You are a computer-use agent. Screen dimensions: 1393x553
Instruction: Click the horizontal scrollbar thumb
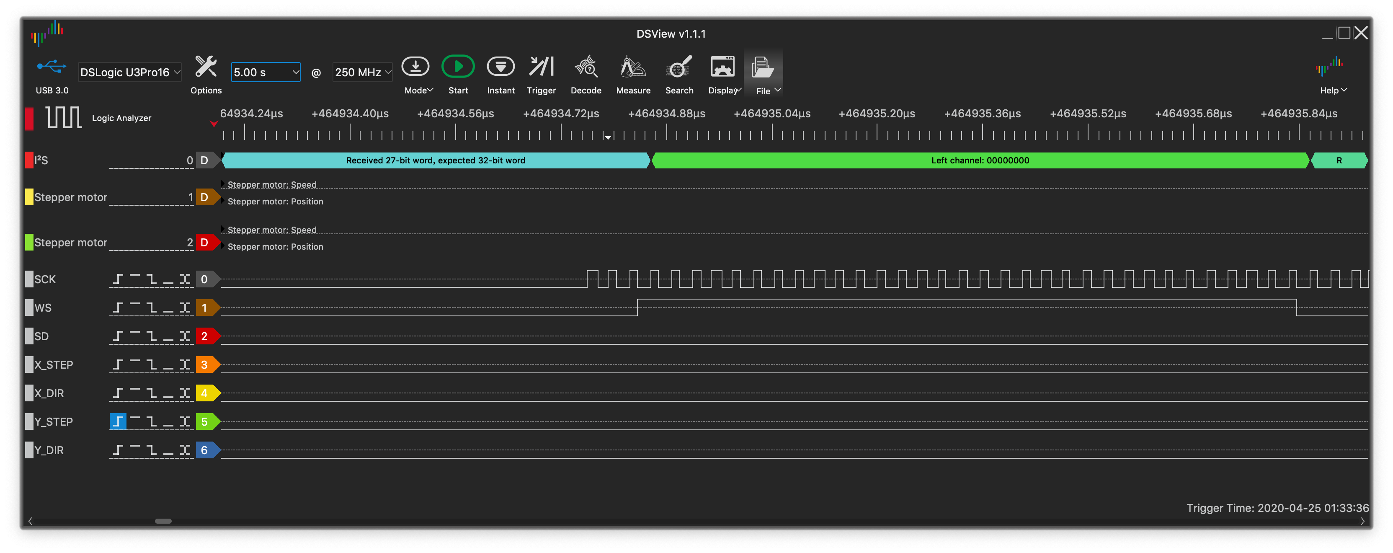click(163, 521)
